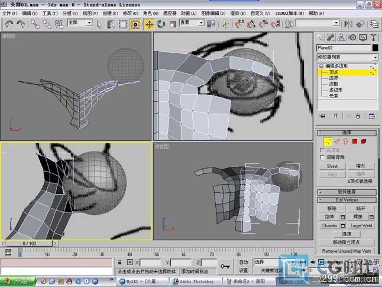Collapse the 选择 rollout header

(x=347, y=133)
